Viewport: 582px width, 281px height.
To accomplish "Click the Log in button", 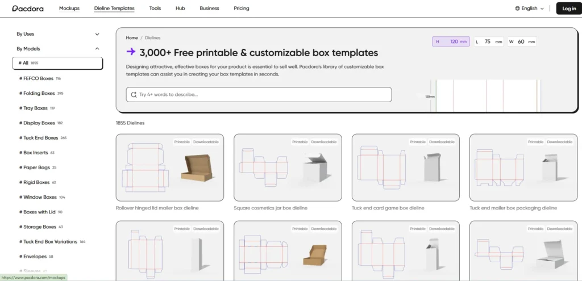I will pos(569,8).
